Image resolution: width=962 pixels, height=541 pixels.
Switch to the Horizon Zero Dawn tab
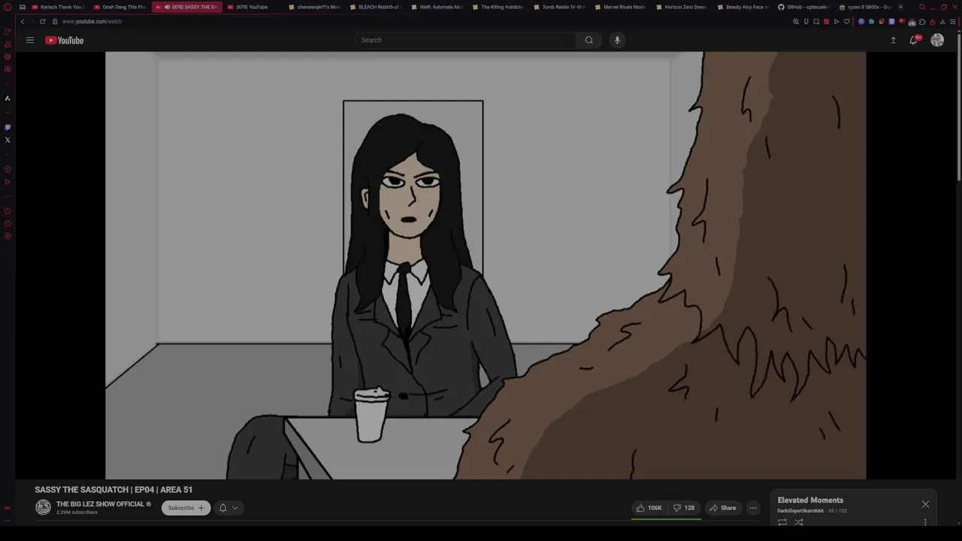(x=681, y=7)
